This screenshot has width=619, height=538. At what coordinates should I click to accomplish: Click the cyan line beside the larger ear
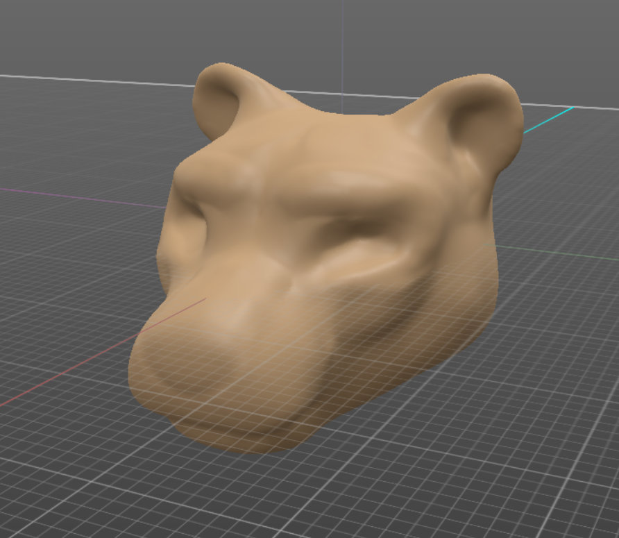[548, 119]
